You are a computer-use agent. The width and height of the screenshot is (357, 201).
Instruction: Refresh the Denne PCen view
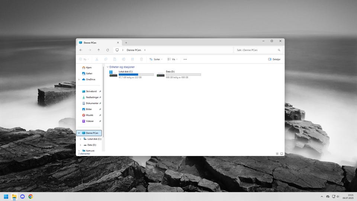point(107,50)
